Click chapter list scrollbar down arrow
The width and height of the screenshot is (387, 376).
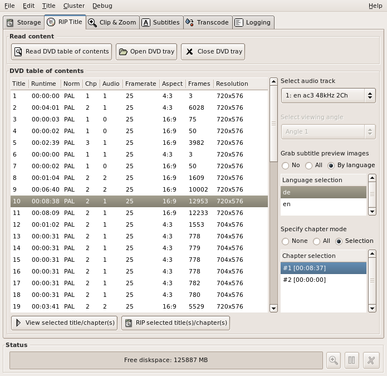[x=372, y=309]
